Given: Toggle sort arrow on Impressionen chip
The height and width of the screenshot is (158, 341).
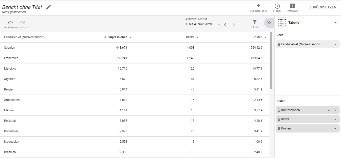Looking at the screenshot, I should pos(329,110).
